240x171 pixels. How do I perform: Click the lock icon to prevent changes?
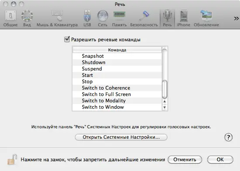12,160
